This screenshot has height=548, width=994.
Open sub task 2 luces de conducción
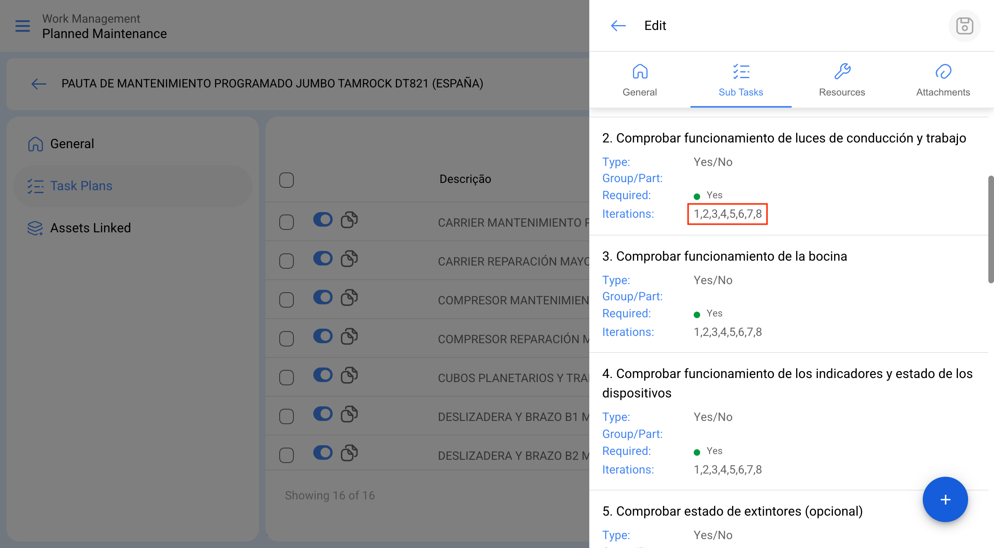pyautogui.click(x=784, y=138)
